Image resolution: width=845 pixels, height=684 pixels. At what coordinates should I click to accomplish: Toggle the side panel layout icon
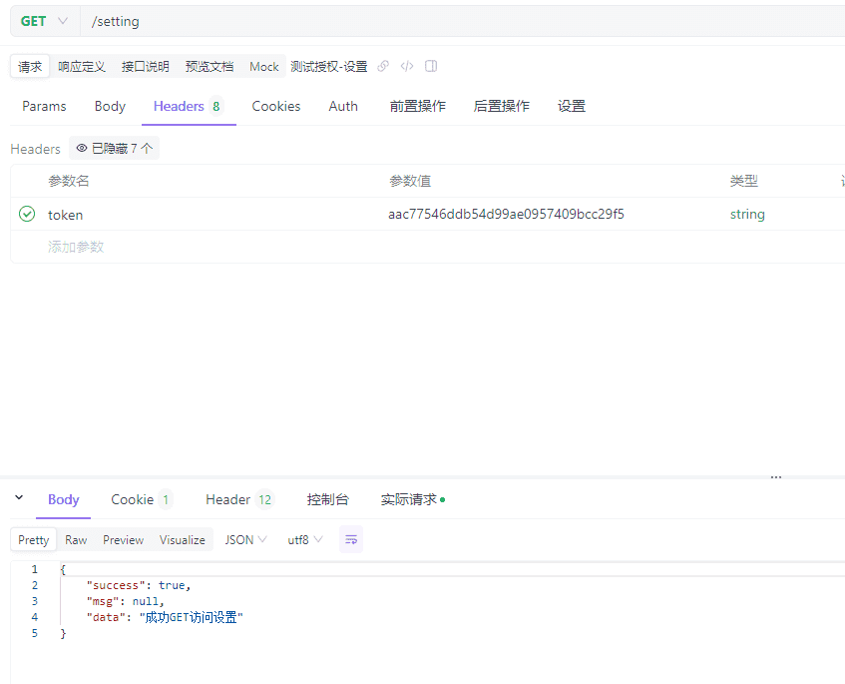pyautogui.click(x=431, y=66)
